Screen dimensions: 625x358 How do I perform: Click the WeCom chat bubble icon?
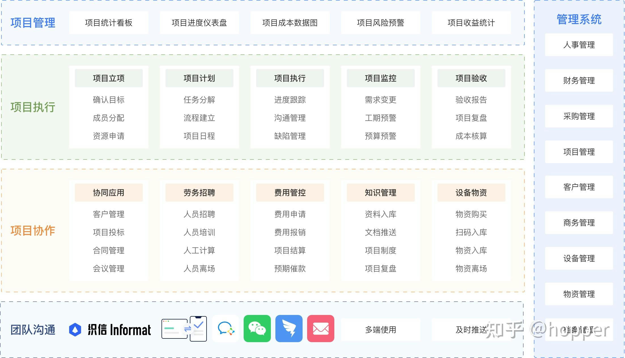click(x=226, y=329)
